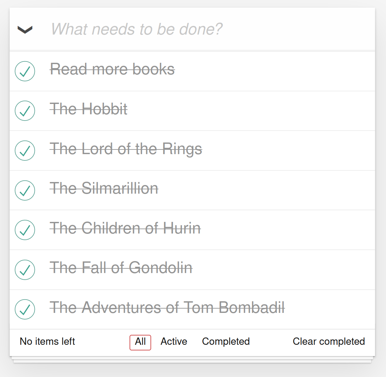Uncheck The Adventures of Tom Bombadil checkmark

click(25, 309)
